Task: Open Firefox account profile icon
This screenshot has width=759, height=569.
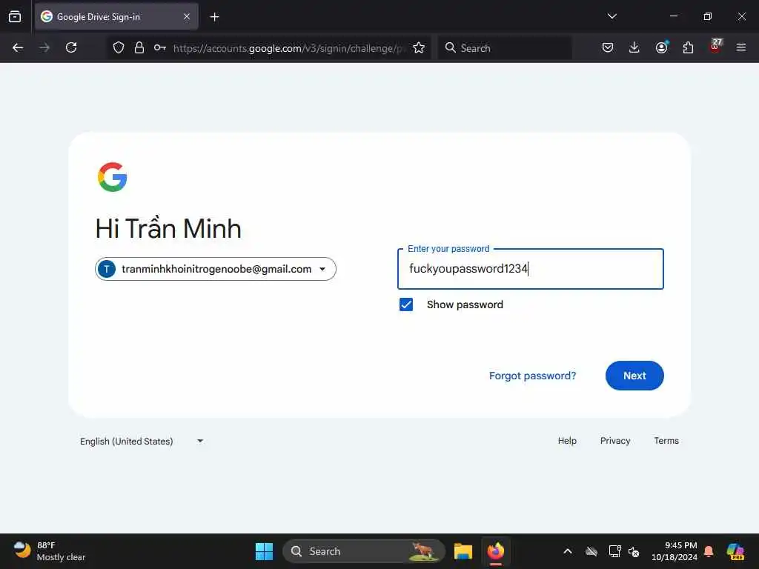Action: (x=661, y=47)
